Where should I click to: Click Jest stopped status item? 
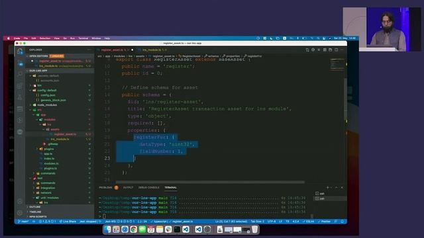click(x=88, y=221)
